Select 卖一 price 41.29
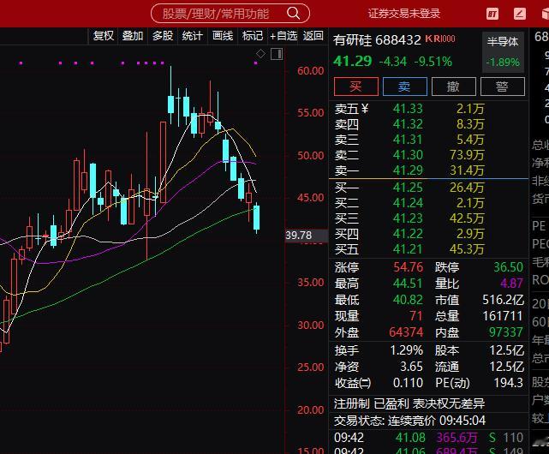 pyautogui.click(x=408, y=170)
